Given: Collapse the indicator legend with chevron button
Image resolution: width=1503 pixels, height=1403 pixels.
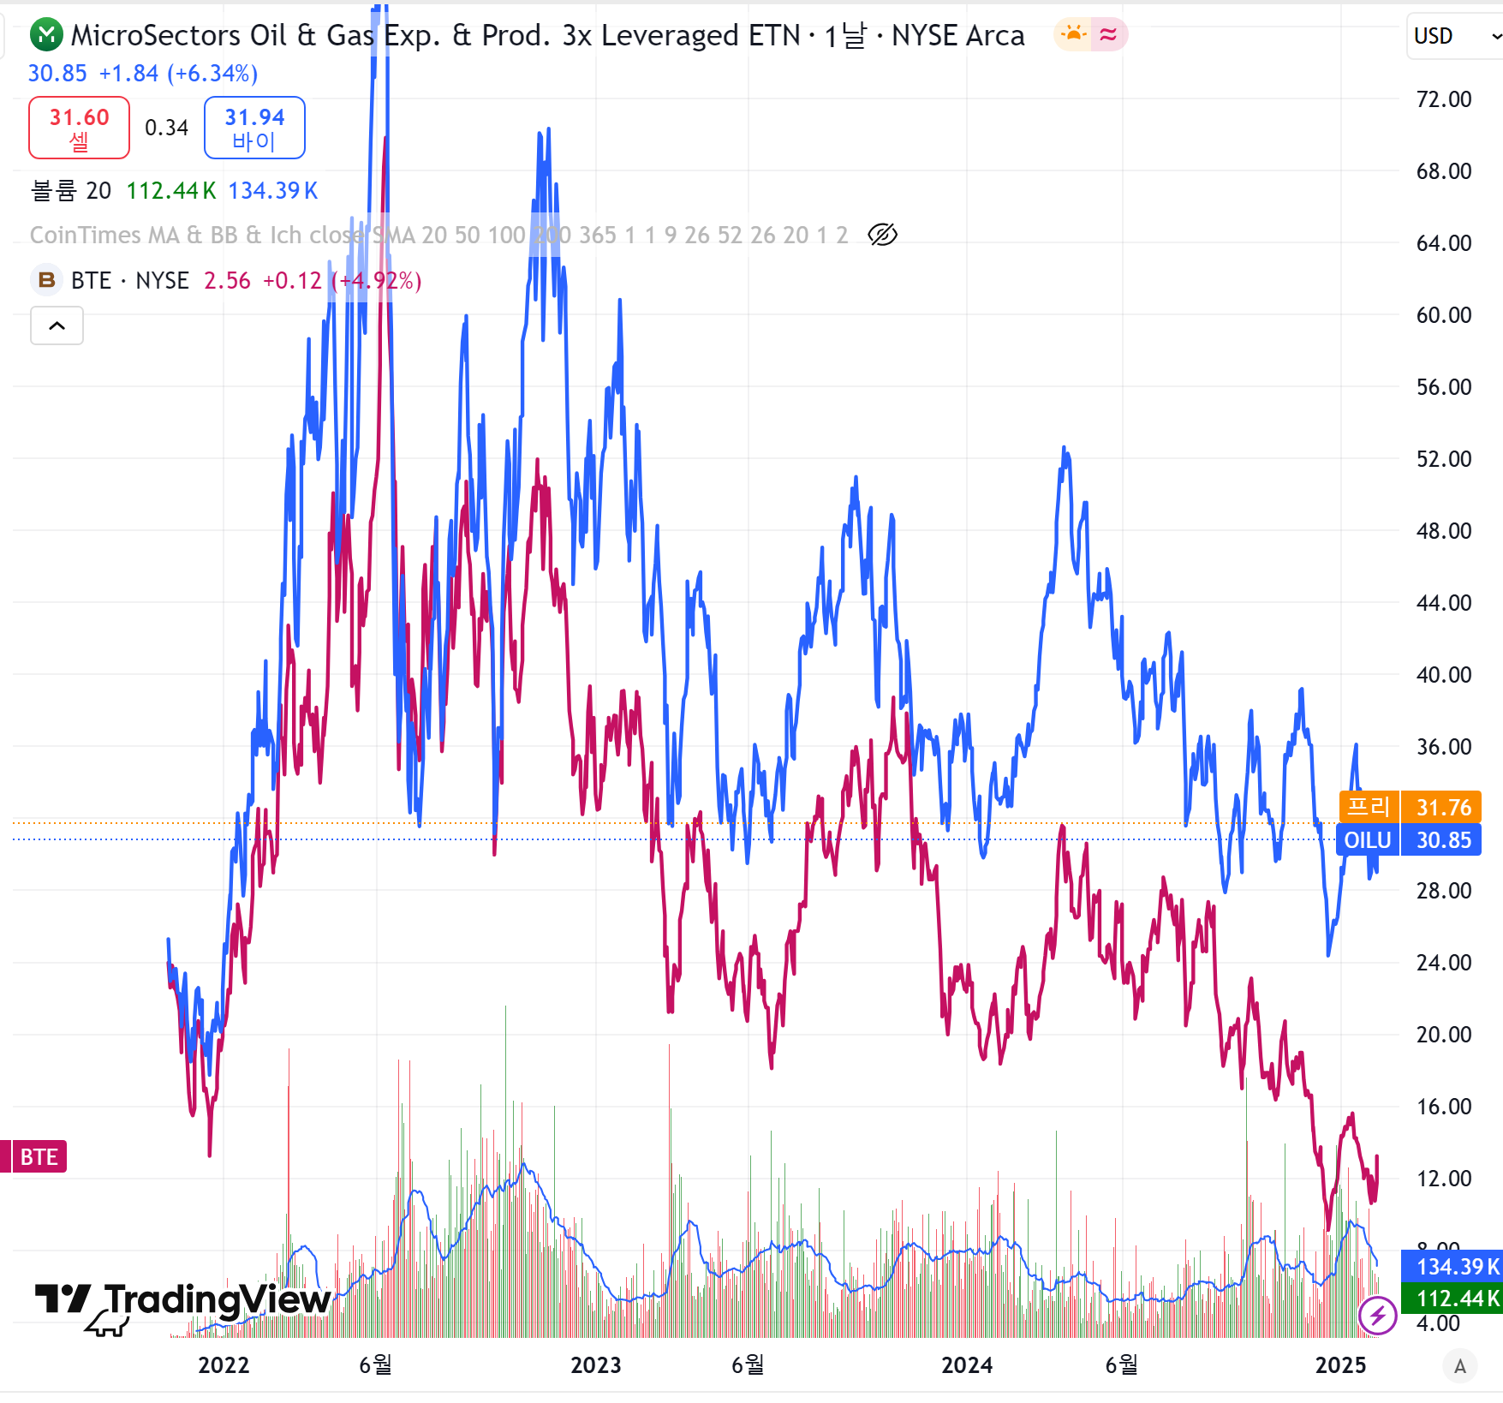Looking at the screenshot, I should (x=57, y=325).
